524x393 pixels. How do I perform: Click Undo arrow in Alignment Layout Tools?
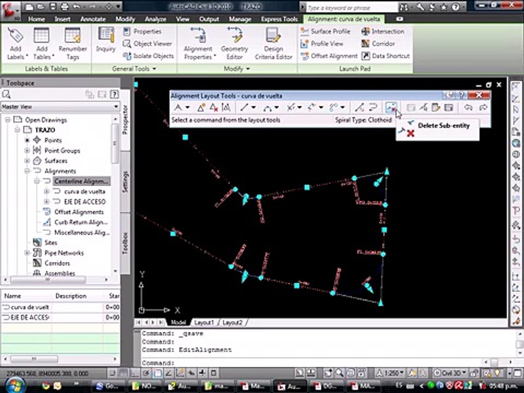468,108
